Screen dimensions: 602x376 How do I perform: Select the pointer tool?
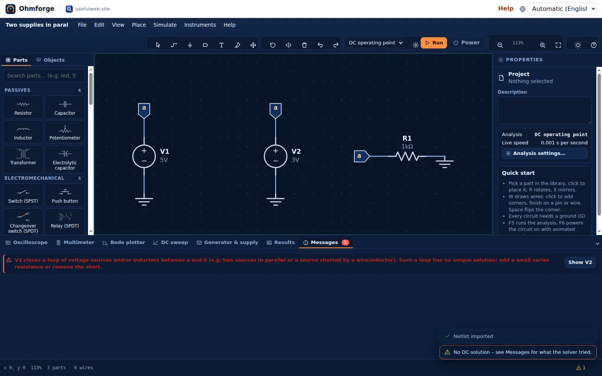(x=158, y=45)
